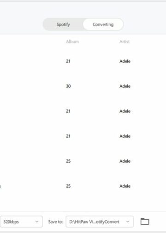Click album 25 in the fifth track row
Screen dimensions: 166x233
[x=68, y=161]
